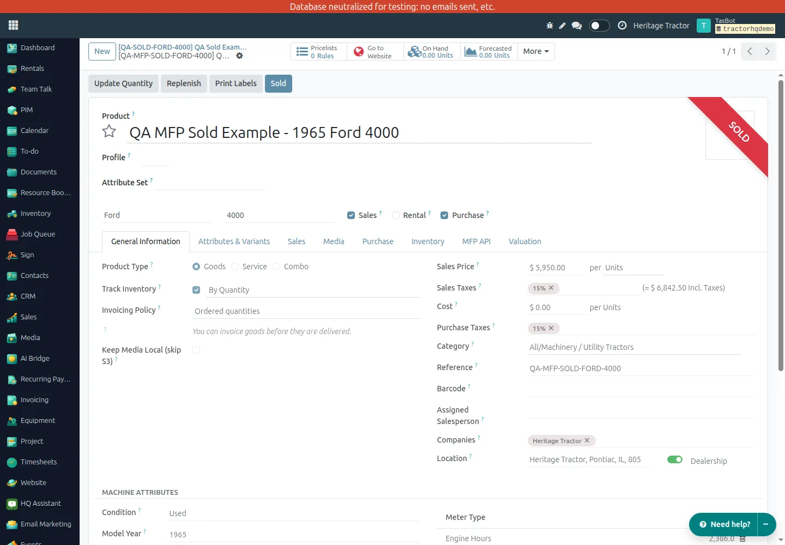Click the gear actions icon near breadcrumb
The width and height of the screenshot is (785, 545).
[x=239, y=56]
